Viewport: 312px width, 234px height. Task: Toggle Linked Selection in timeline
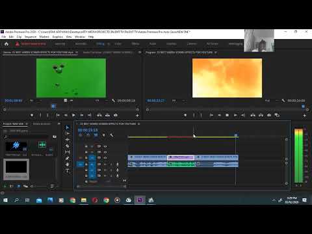pyautogui.click(x=96, y=135)
